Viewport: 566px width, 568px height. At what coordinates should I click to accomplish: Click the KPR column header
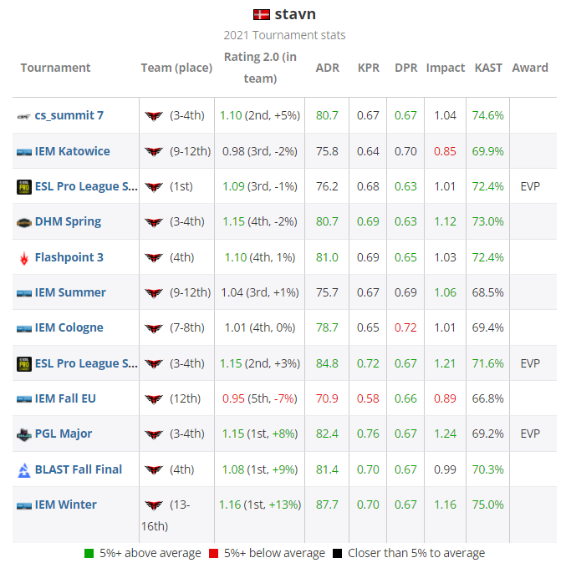[x=369, y=68]
